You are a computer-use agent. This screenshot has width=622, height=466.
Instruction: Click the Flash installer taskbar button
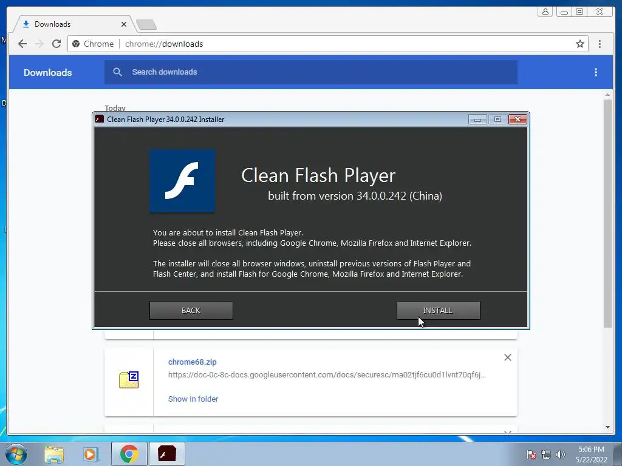click(x=167, y=454)
